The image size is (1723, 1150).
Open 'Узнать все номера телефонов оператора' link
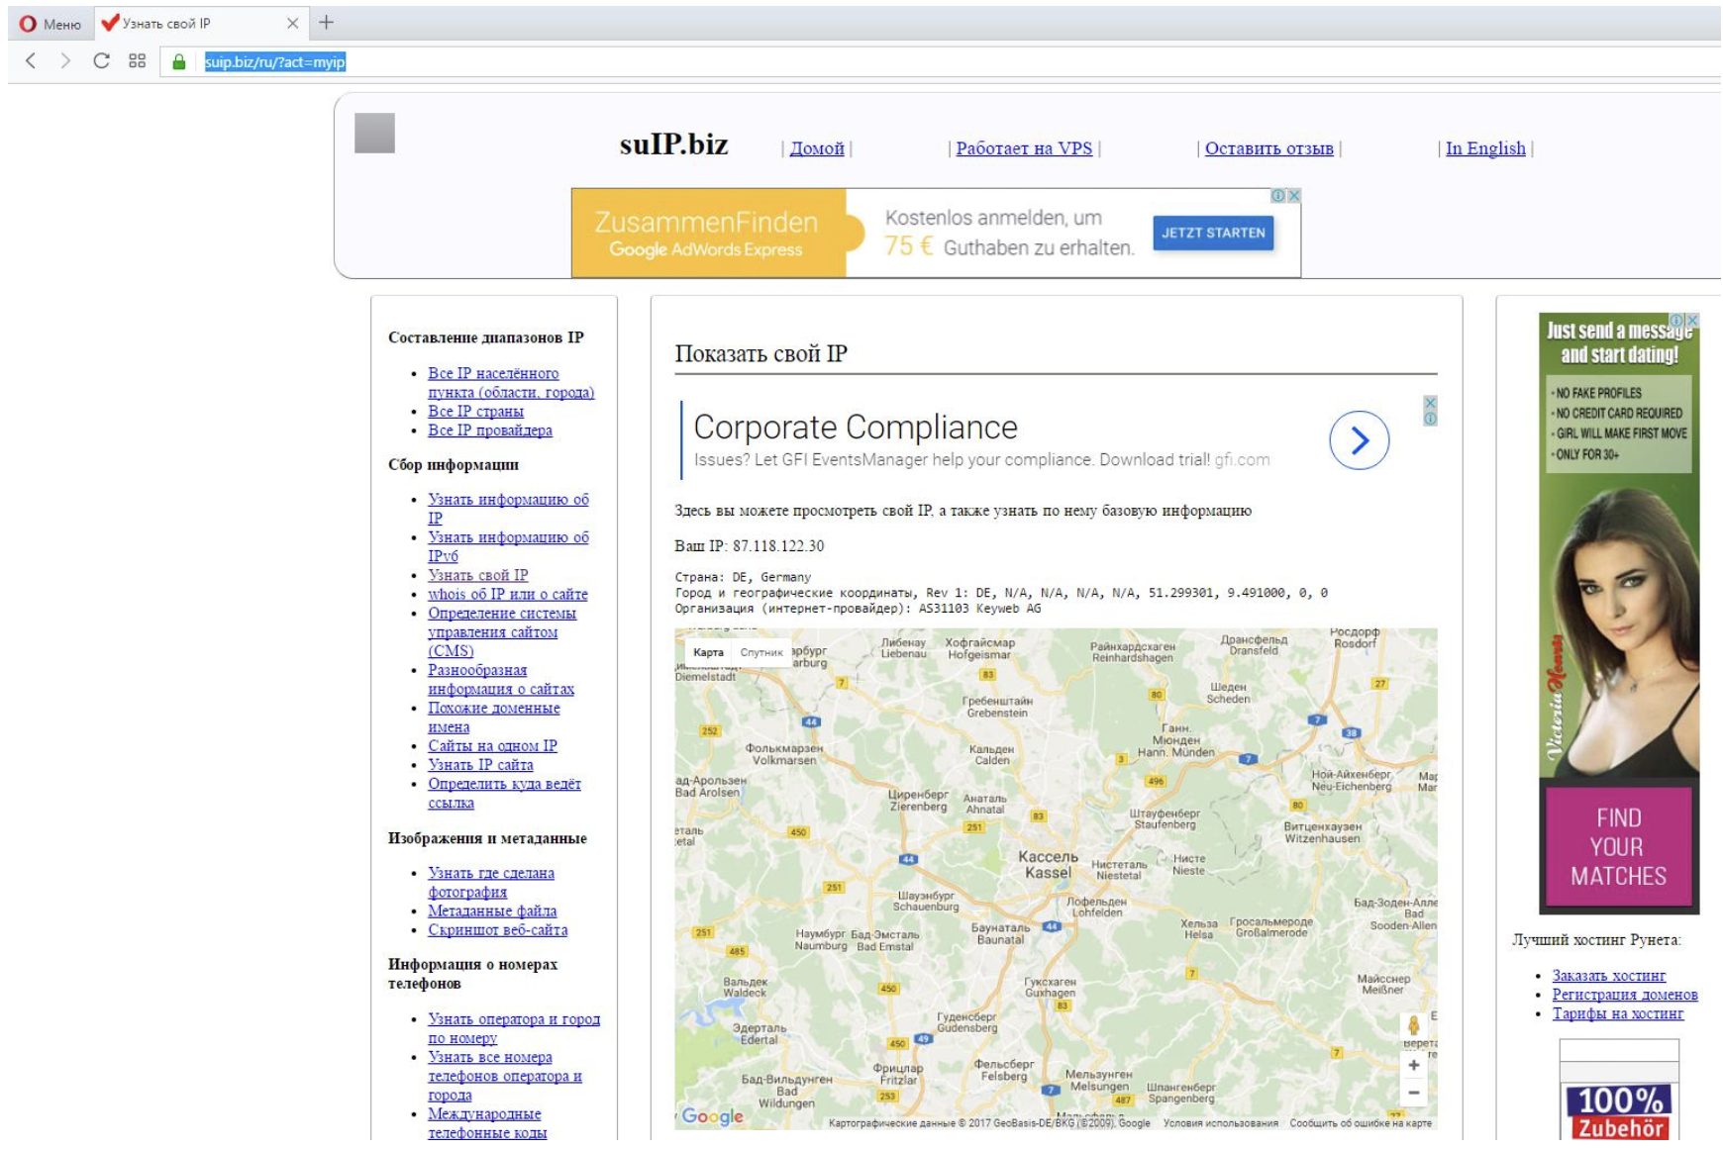(x=505, y=1076)
